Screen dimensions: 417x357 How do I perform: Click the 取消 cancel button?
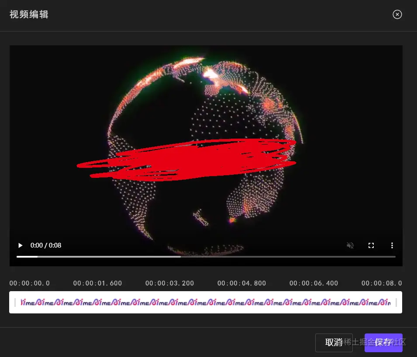pyautogui.click(x=333, y=343)
